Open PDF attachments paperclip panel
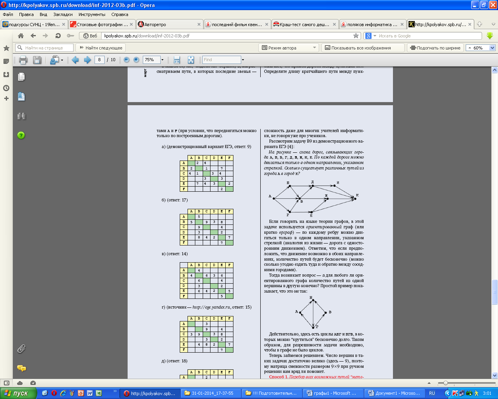This screenshot has width=498, height=399. click(21, 349)
